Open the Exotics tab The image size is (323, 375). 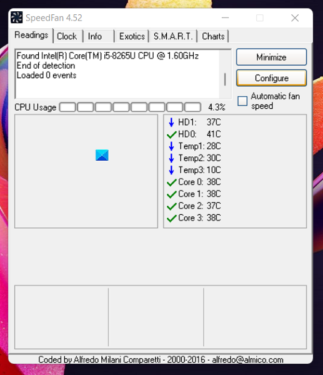[132, 36]
